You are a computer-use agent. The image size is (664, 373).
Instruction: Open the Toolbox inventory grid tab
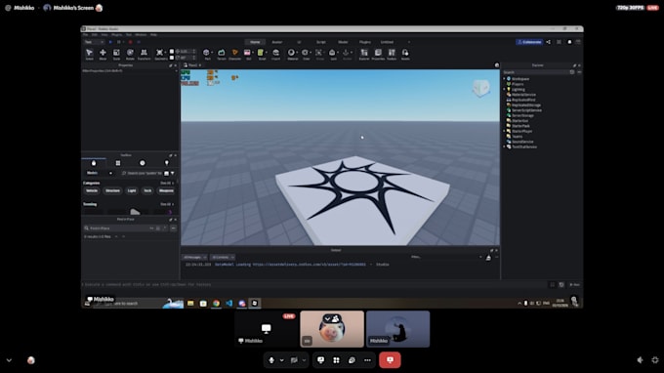pos(118,163)
